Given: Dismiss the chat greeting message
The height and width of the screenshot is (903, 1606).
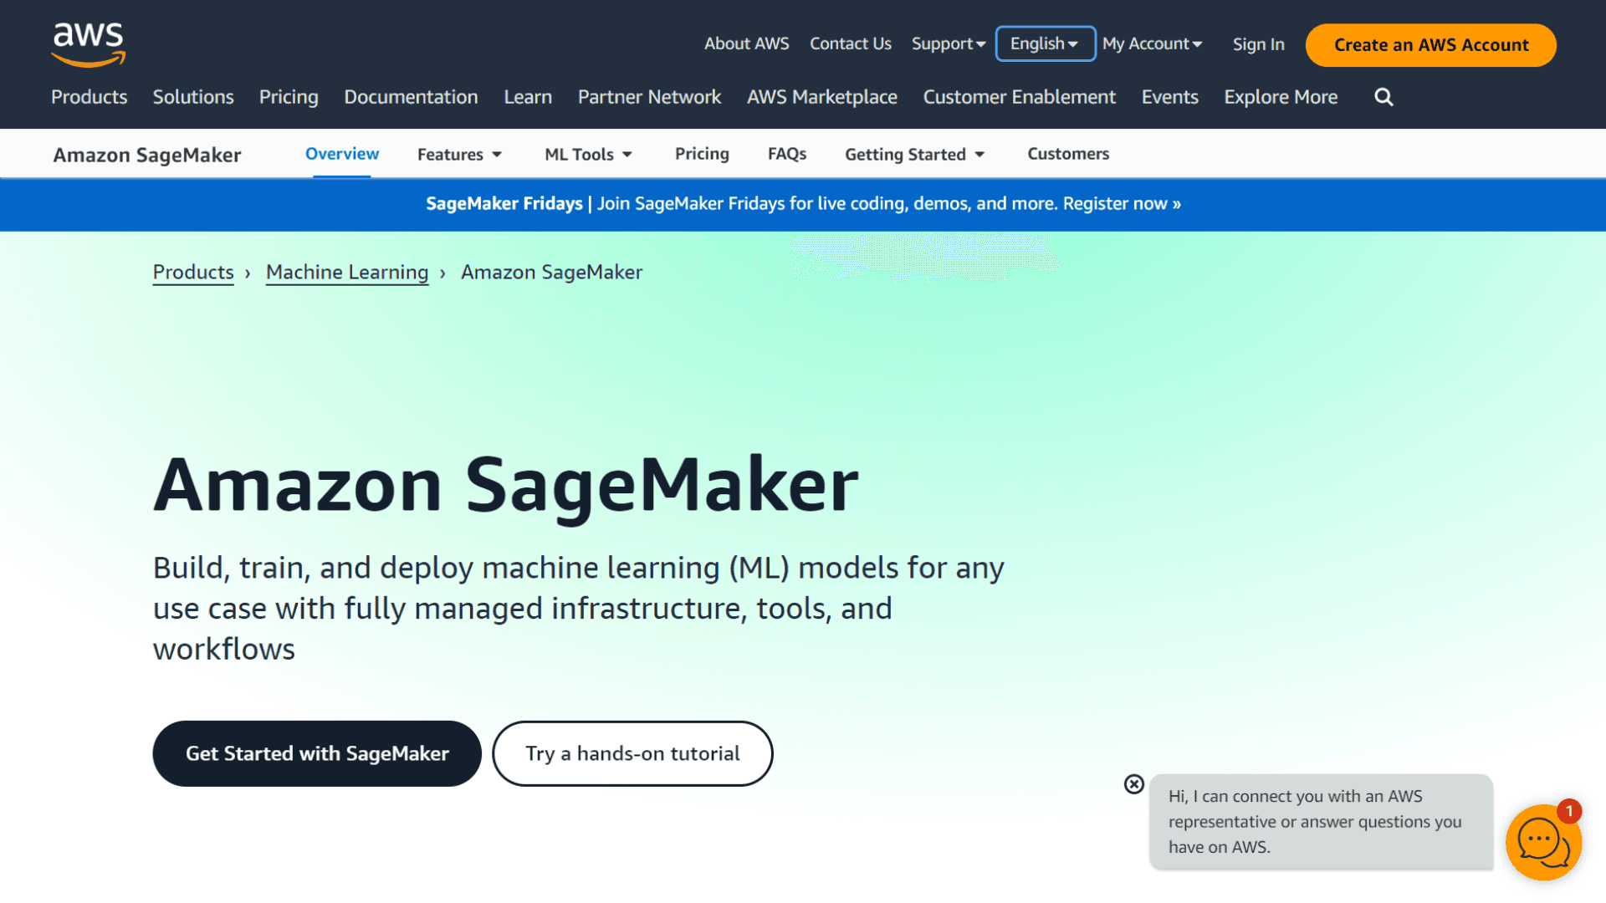Looking at the screenshot, I should tap(1133, 784).
